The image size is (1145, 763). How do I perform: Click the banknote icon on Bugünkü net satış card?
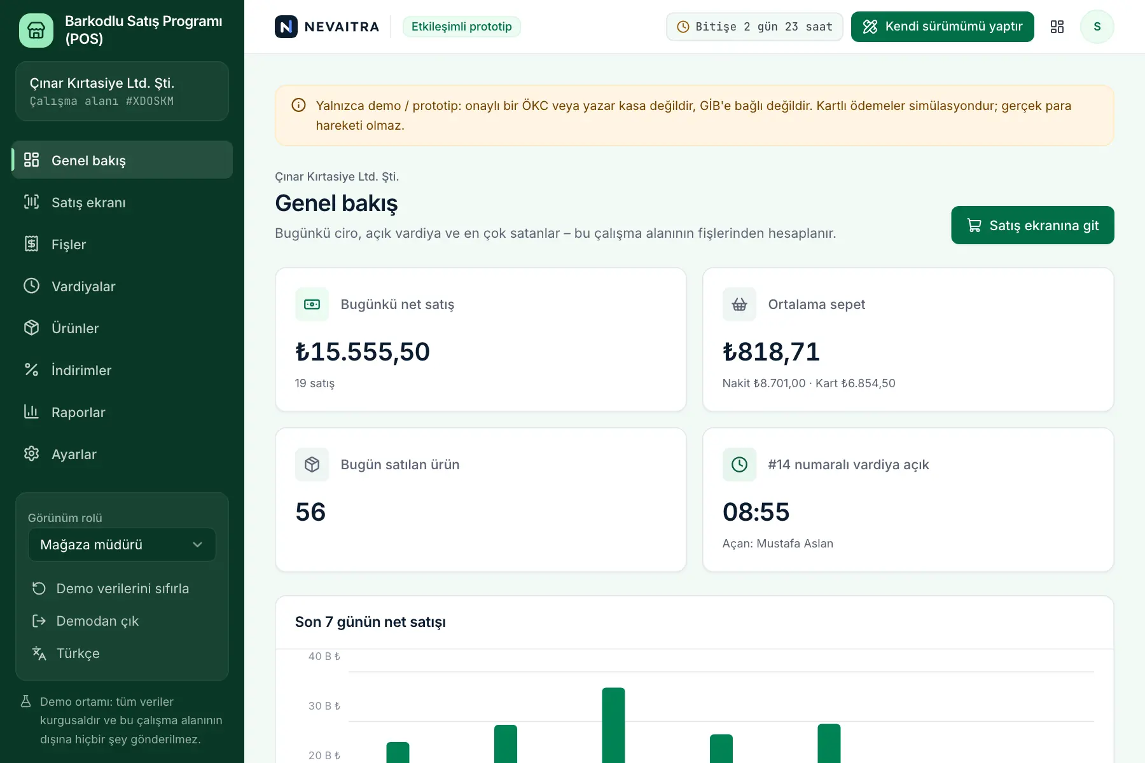click(x=312, y=305)
